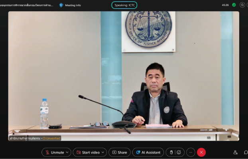Open the AI Assistant
Image resolution: width=248 pixels, height=159 pixels.
(148, 152)
